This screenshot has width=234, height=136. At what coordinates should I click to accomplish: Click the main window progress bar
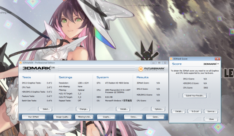pyautogui.click(x=97, y=69)
